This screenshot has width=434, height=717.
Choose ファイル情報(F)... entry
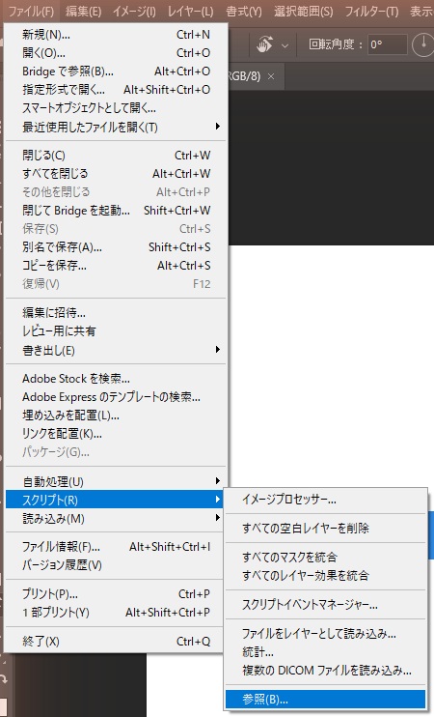[x=114, y=547]
